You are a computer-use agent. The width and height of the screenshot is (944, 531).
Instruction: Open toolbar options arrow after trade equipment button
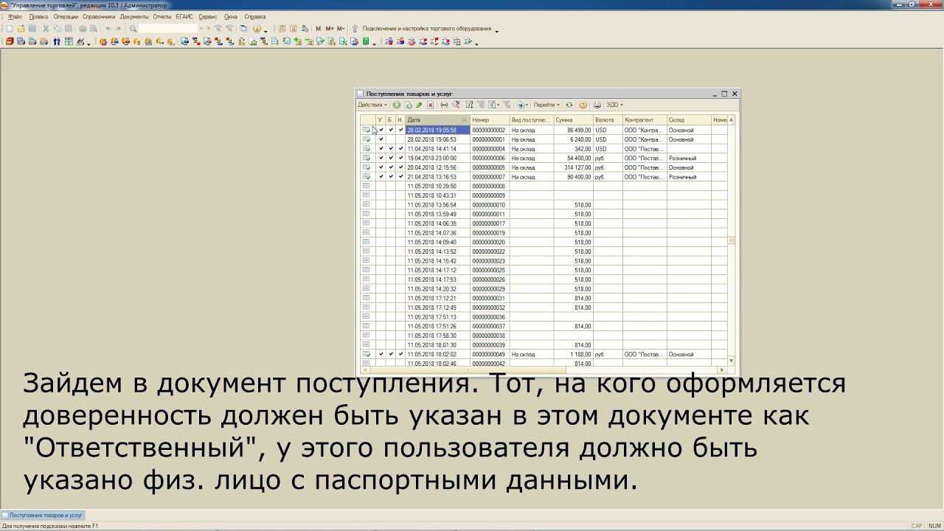(497, 30)
